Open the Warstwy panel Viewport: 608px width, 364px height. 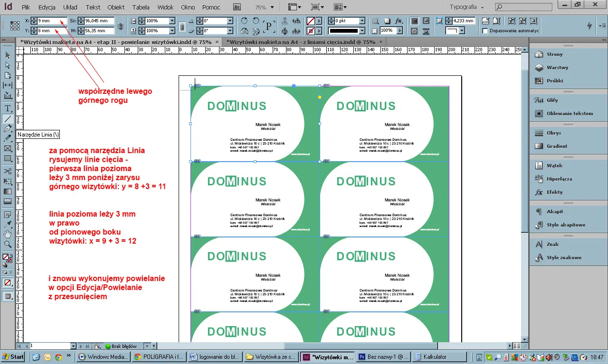[557, 67]
